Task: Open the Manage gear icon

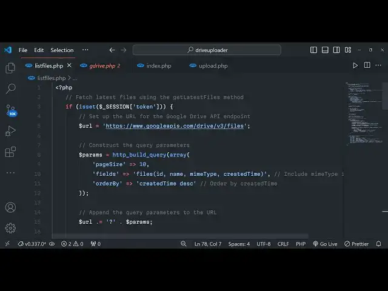Action: [10, 228]
